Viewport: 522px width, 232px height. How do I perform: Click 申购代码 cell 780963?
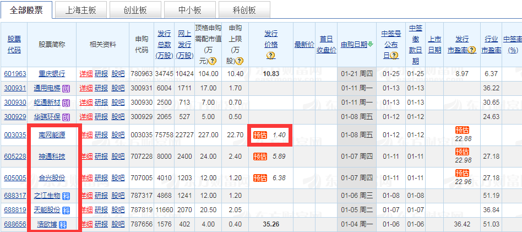(142, 74)
